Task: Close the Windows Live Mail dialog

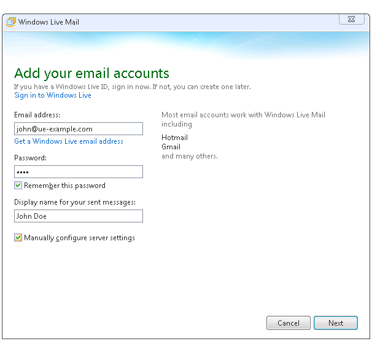Action: tap(351, 20)
